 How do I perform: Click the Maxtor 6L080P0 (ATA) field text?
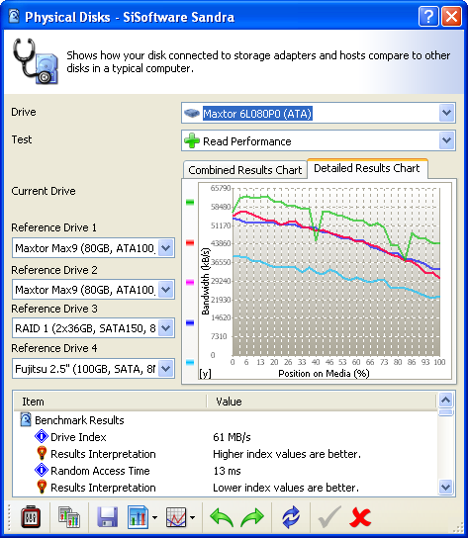(257, 113)
